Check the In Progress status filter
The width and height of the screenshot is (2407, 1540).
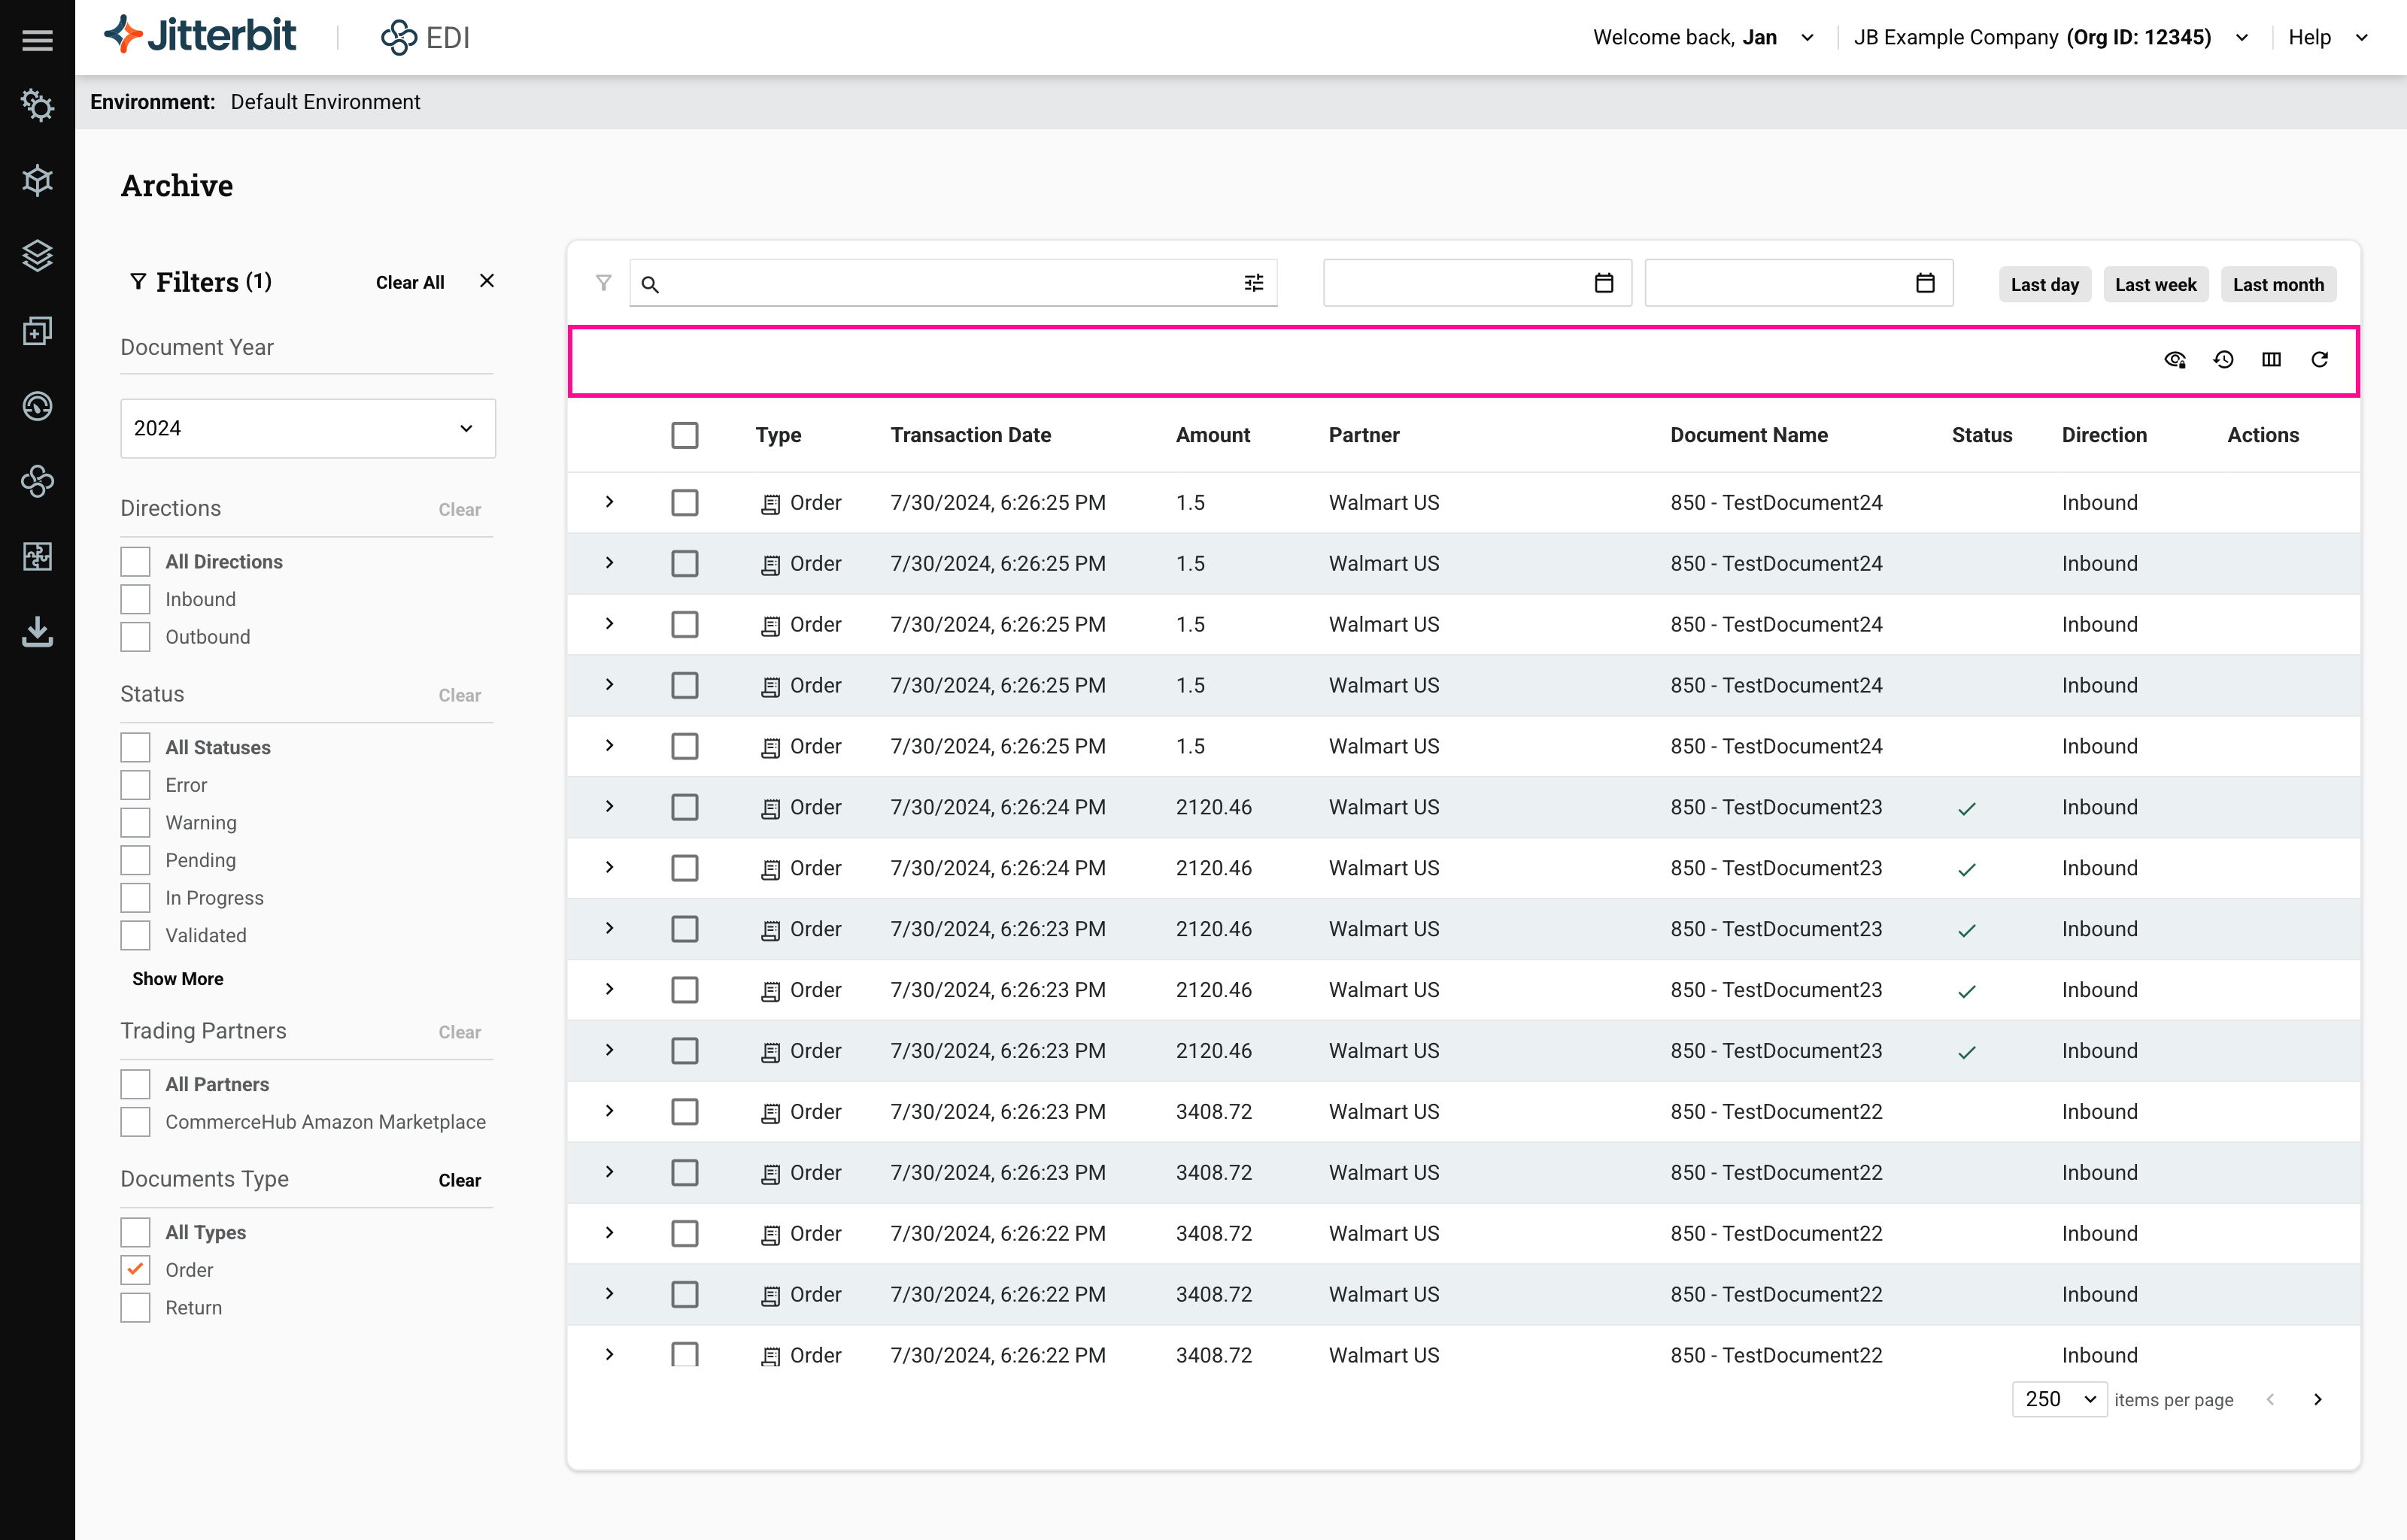(x=135, y=898)
